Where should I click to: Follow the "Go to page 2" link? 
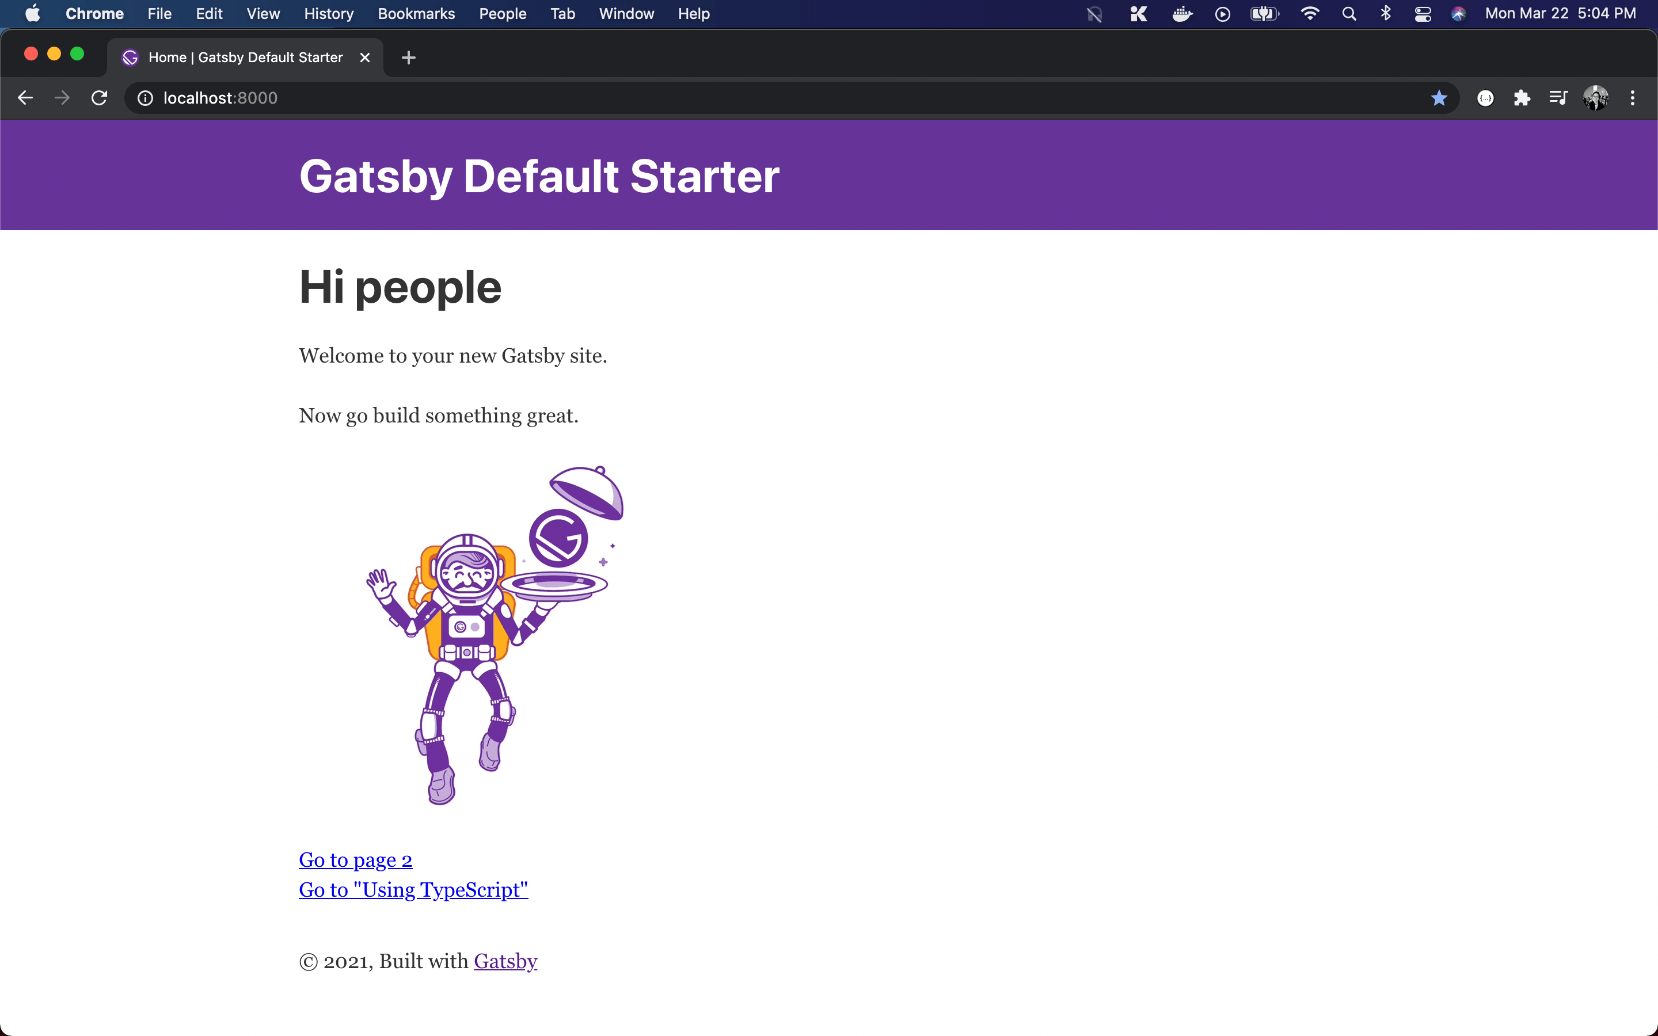355,859
